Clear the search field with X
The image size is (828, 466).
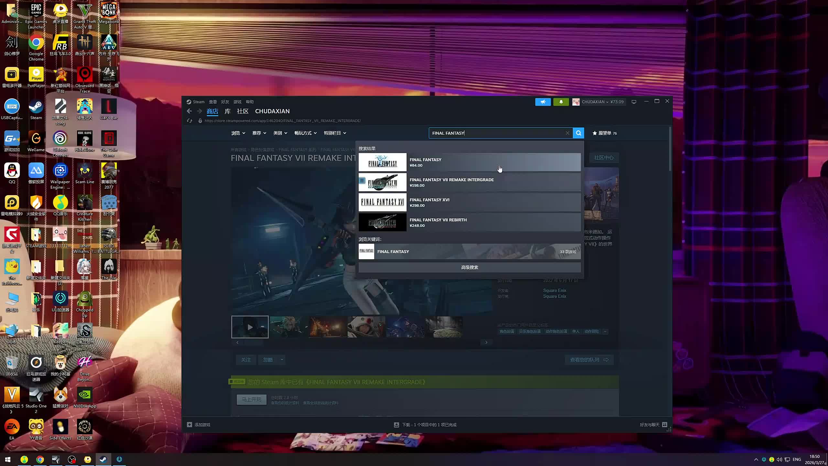point(567,133)
